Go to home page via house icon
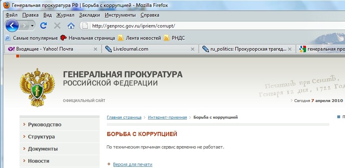This screenshot has height=168, width=345. tap(71, 26)
